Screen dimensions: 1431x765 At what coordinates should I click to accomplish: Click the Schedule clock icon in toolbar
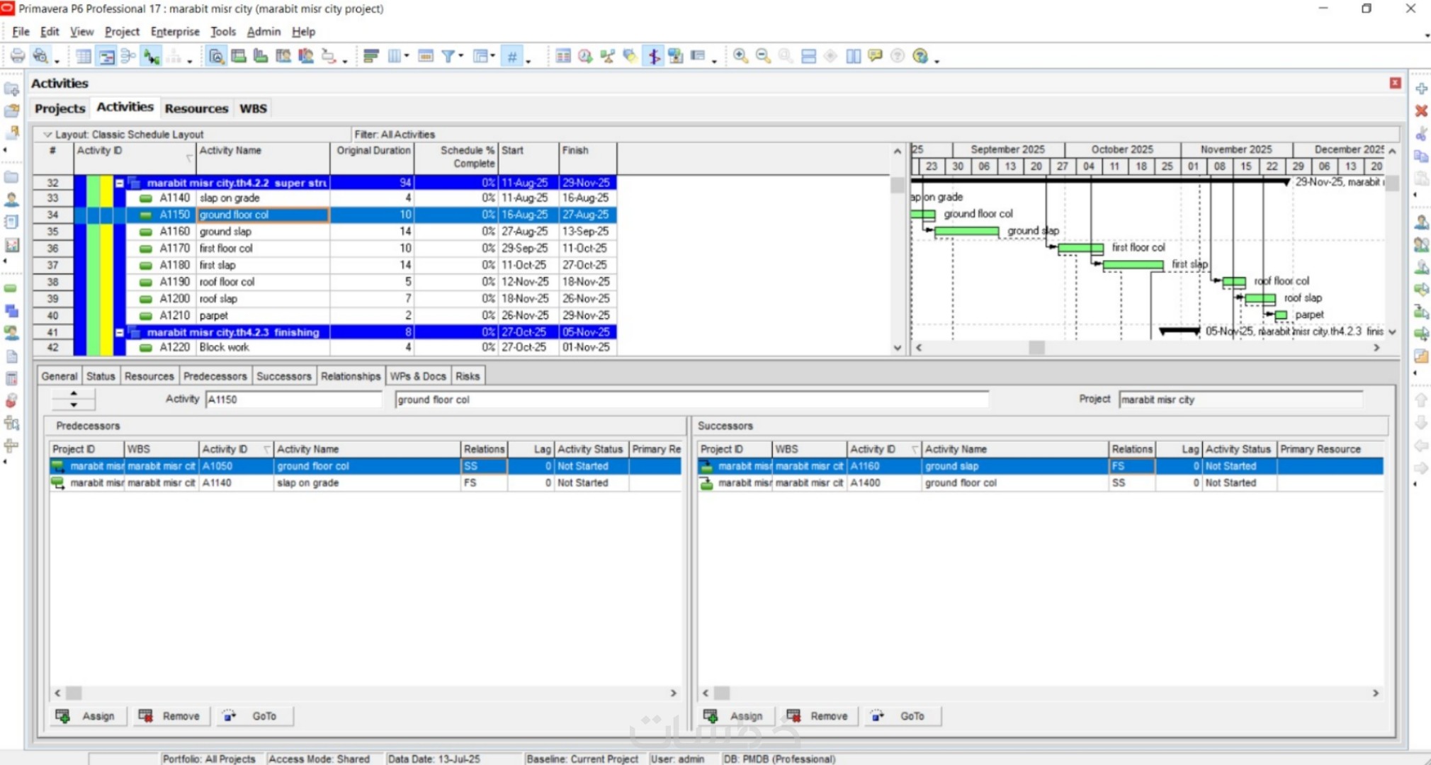[585, 56]
